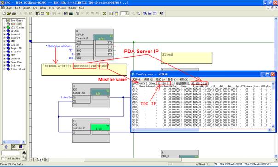Expand the Logic FB block family
This screenshot has height=167, width=278.
coord(4,48)
